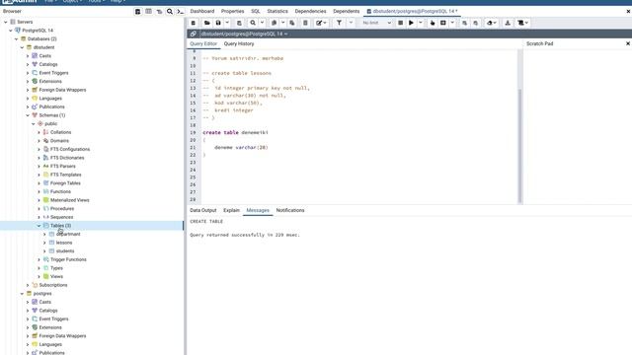Image resolution: width=632 pixels, height=355 pixels.
Task: Expand the Views tree node
Action: coord(39,276)
